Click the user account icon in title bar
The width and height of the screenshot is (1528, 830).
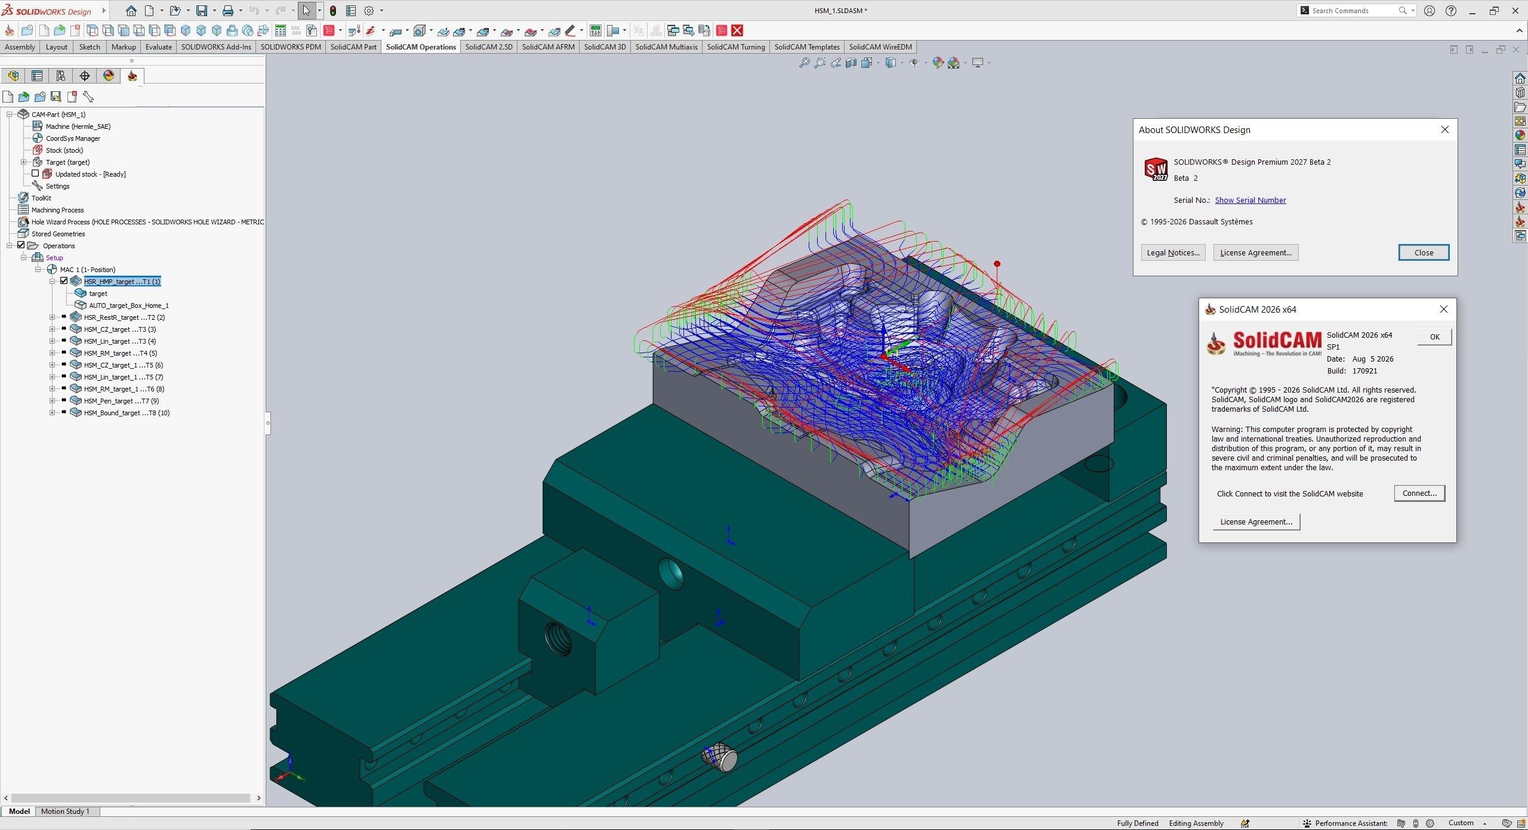tap(1430, 11)
